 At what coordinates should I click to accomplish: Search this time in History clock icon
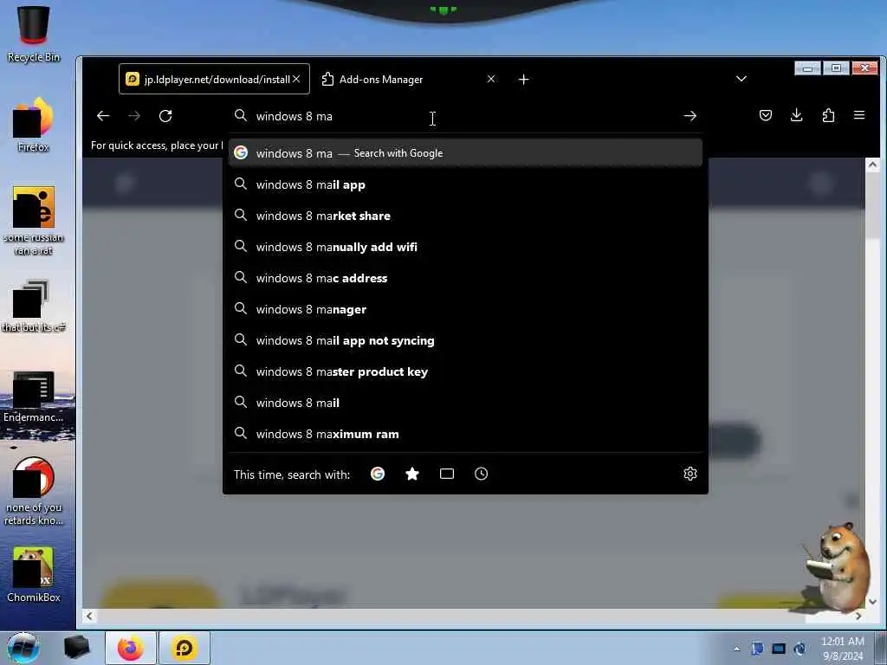coord(482,474)
